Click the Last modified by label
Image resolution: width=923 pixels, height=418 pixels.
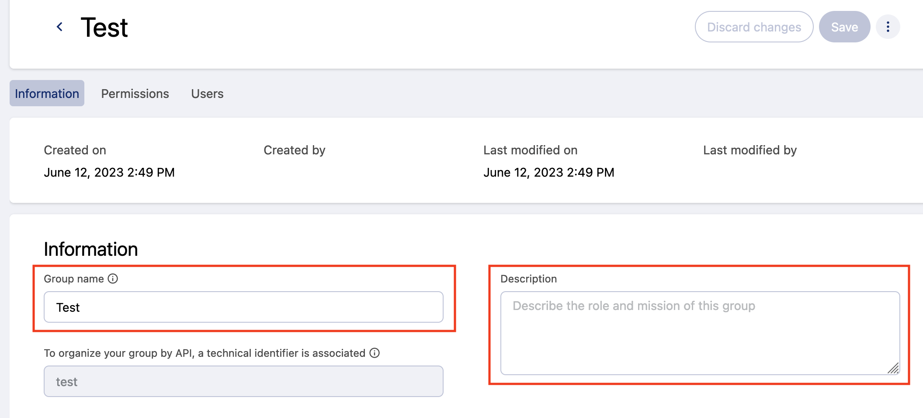coord(750,150)
